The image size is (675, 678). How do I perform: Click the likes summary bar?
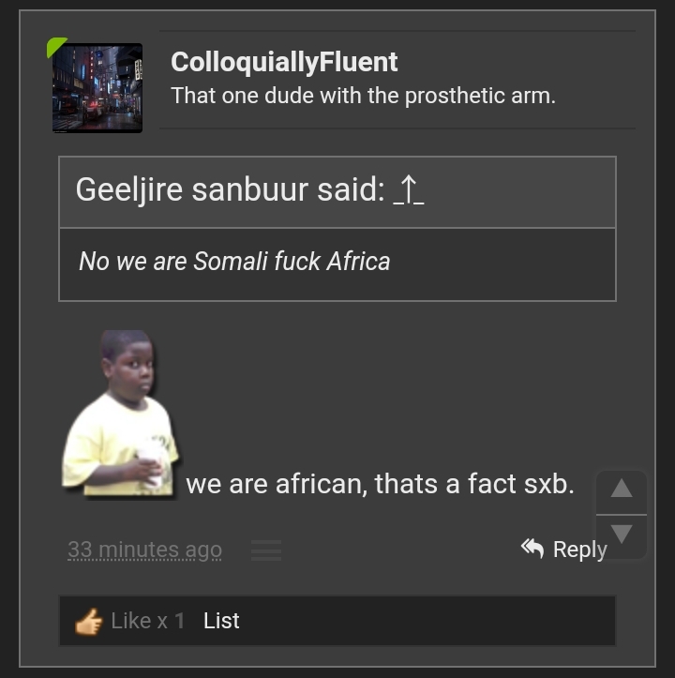pyautogui.click(x=422, y=621)
